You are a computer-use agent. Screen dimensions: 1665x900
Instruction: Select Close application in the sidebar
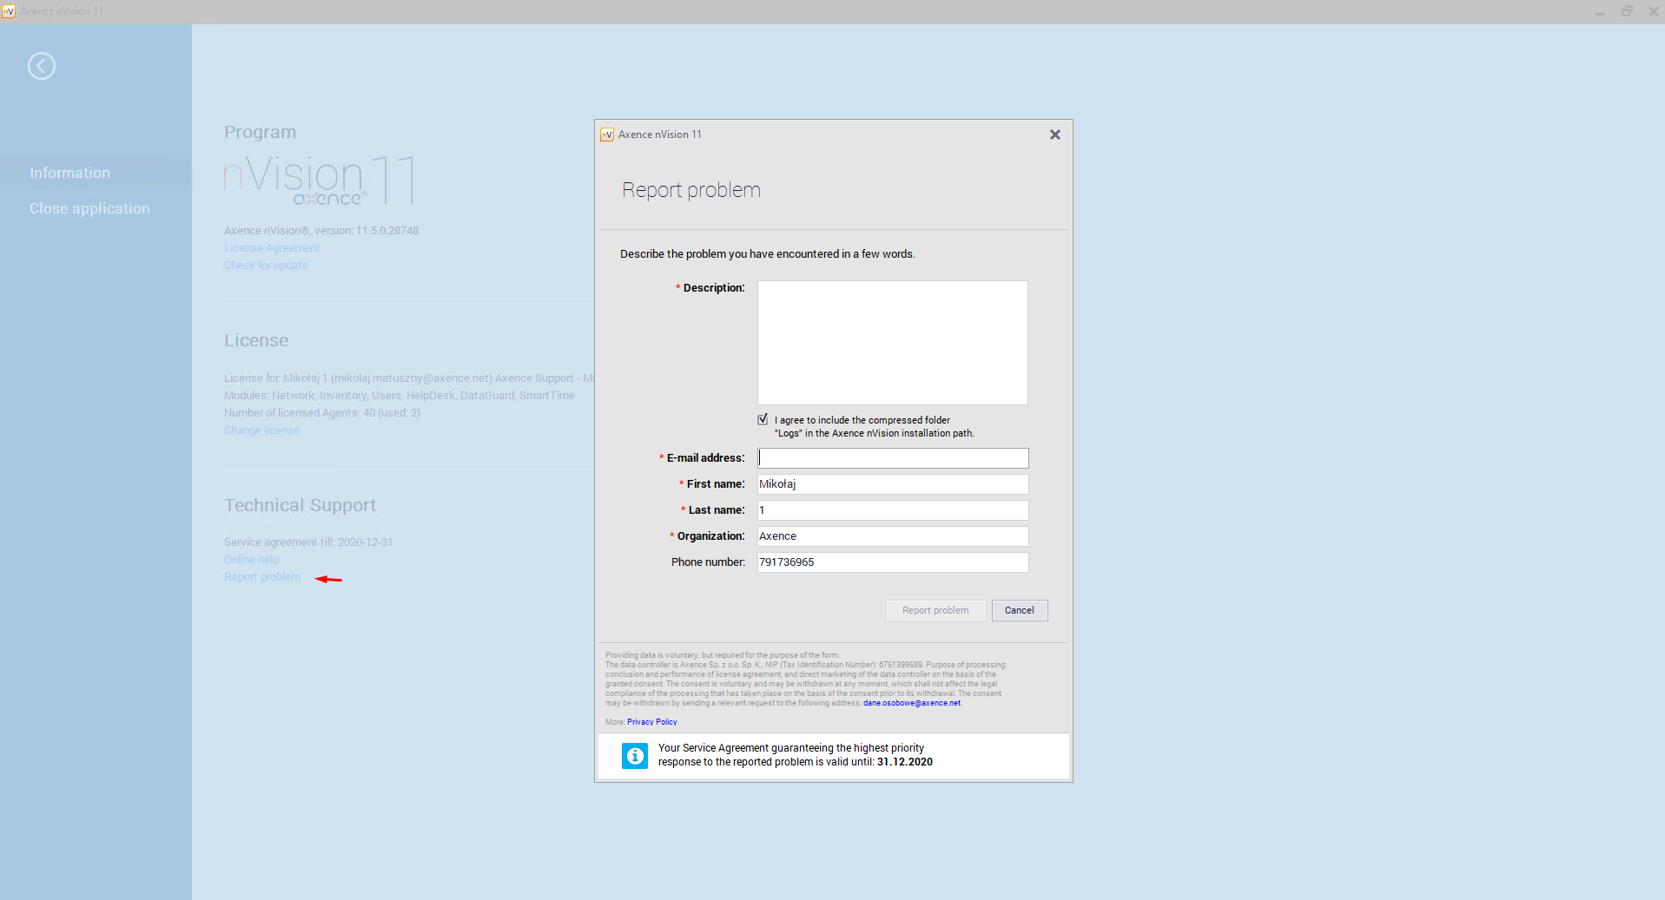coord(89,208)
